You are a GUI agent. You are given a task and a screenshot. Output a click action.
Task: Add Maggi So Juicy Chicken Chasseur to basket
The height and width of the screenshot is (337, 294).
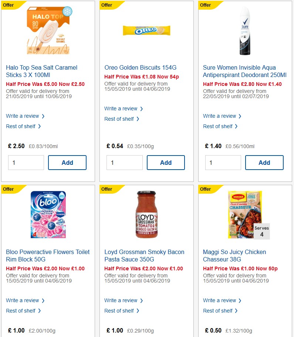click(264, 335)
